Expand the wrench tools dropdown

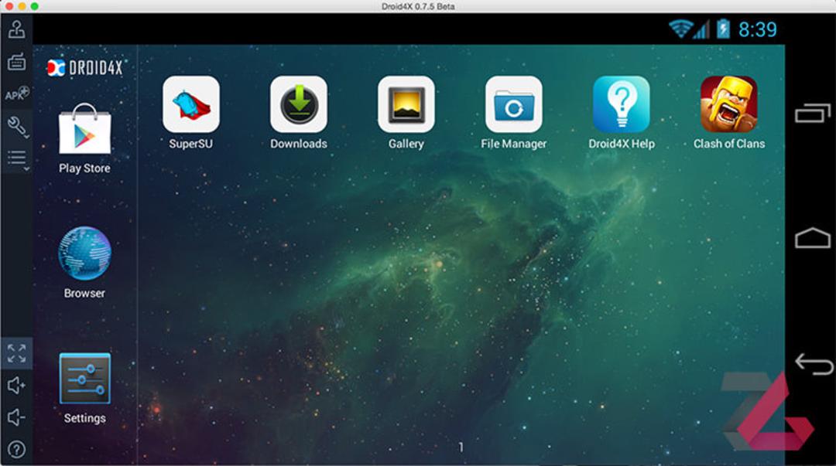point(18,127)
